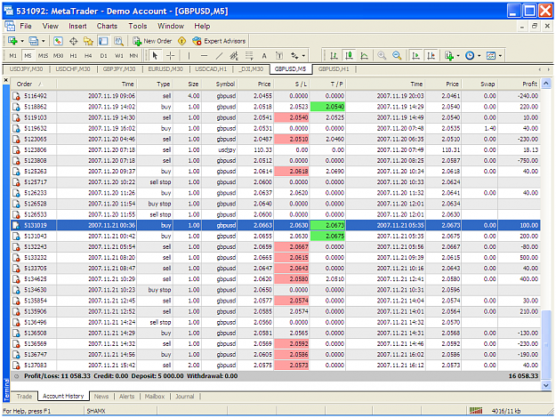Switch chart to Candlesticks icon
The width and height of the screenshot is (556, 418).
[349, 56]
